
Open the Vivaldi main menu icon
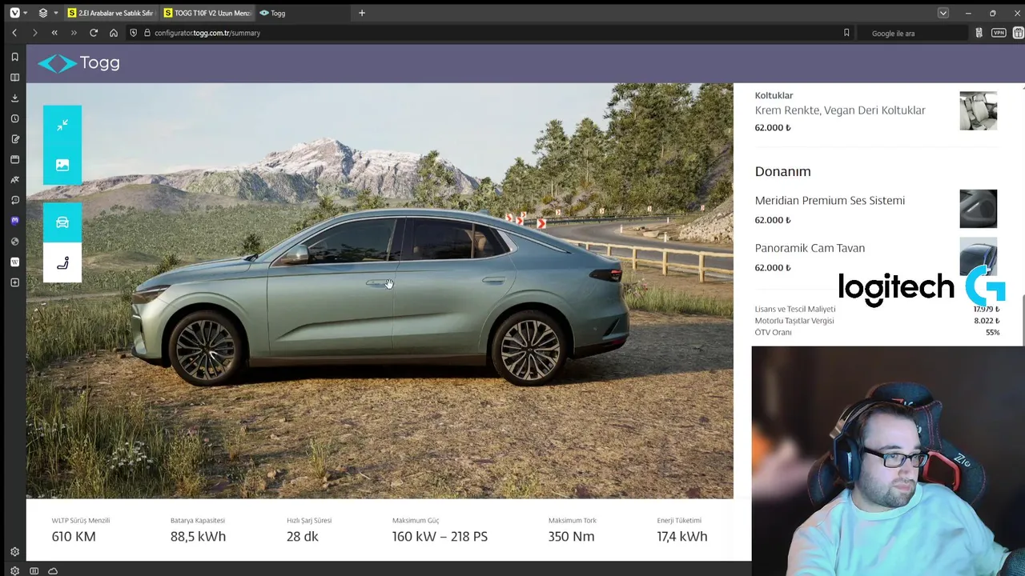[14, 13]
